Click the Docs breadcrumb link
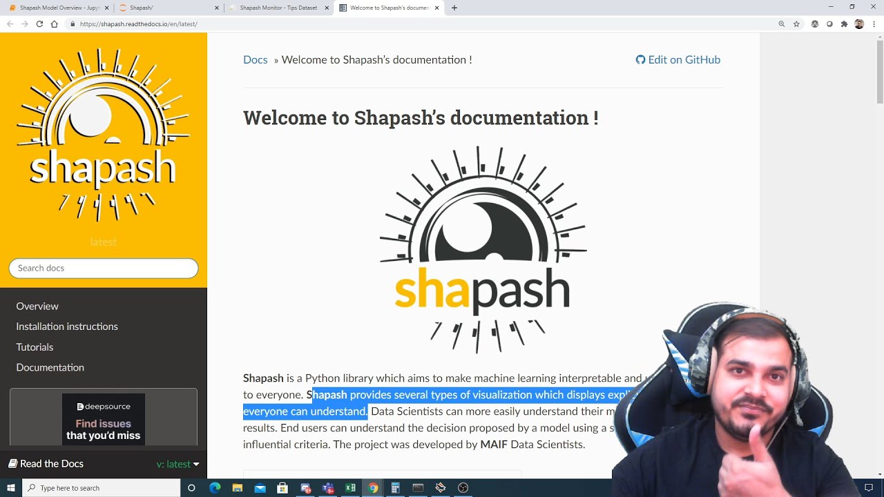The image size is (884, 497). pyautogui.click(x=255, y=59)
